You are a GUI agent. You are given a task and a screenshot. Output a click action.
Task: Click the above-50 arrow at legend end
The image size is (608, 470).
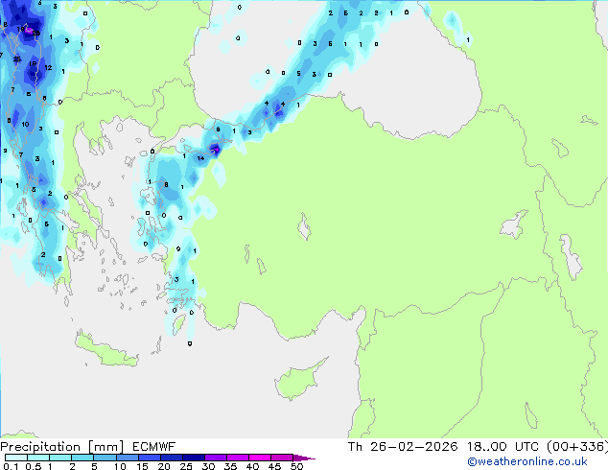(x=304, y=458)
